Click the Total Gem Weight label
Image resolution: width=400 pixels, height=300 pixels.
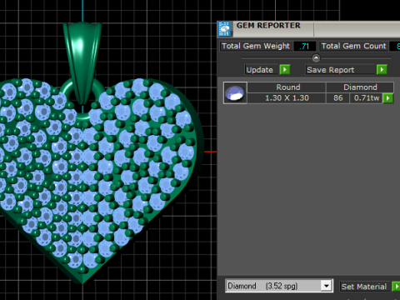pos(256,46)
